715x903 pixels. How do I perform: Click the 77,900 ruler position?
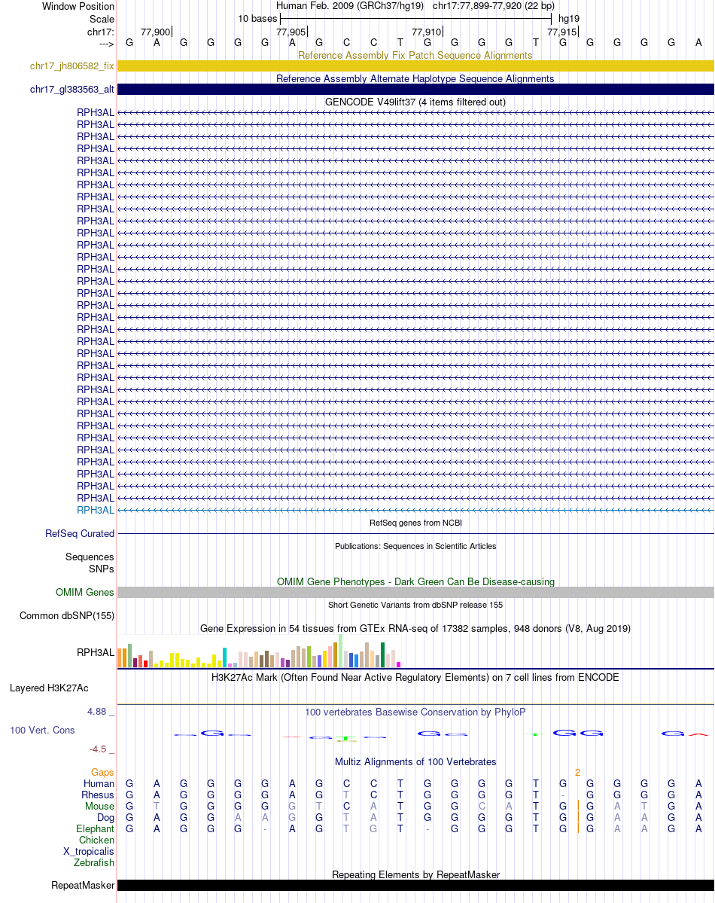click(156, 32)
